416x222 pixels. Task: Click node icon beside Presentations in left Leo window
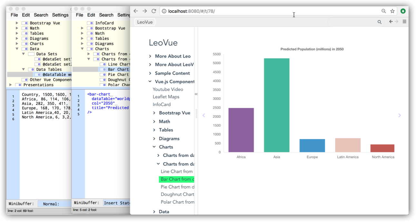click(x=18, y=85)
